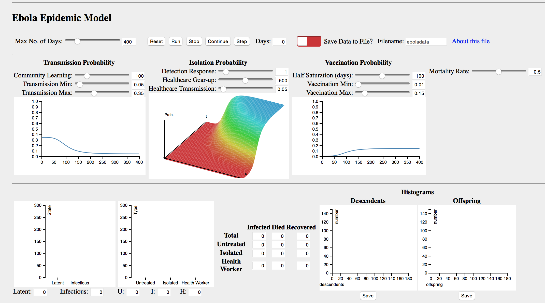Toggle the Save Data to File switch
The height and width of the screenshot is (303, 545).
click(309, 41)
